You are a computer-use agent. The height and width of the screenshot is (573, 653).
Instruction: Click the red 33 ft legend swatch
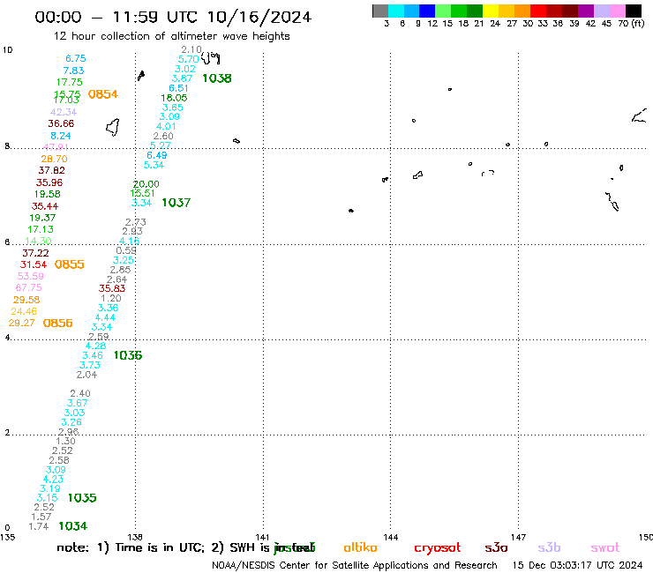coord(538,11)
